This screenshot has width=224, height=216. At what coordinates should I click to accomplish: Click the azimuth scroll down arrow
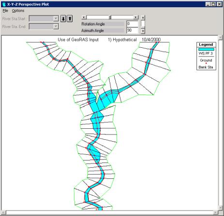pyautogui.click(x=143, y=31)
